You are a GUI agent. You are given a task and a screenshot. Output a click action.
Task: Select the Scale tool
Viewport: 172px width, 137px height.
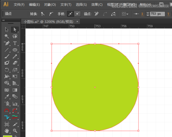point(15,70)
